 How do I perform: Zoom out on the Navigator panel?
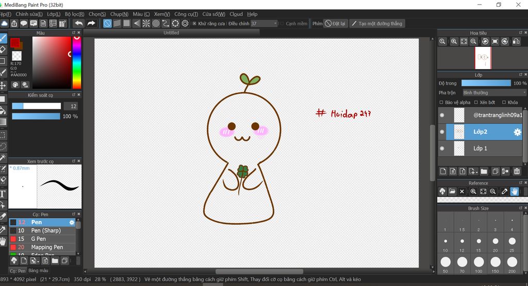(473, 41)
